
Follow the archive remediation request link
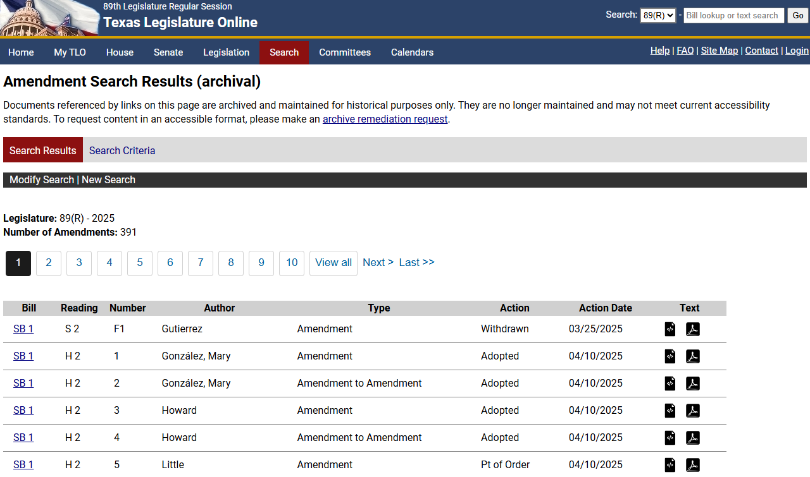385,119
